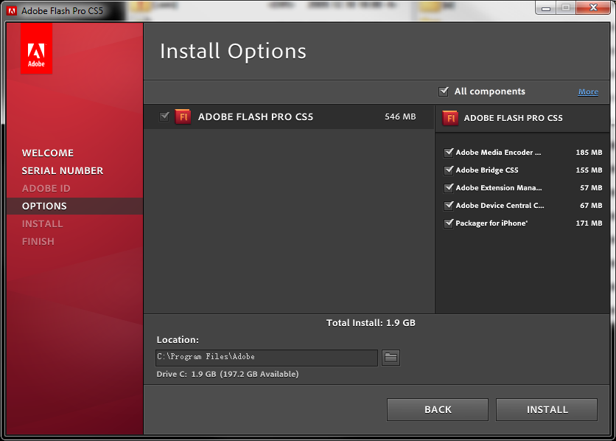Go back with the BACK button
This screenshot has width=616, height=441.
(437, 409)
